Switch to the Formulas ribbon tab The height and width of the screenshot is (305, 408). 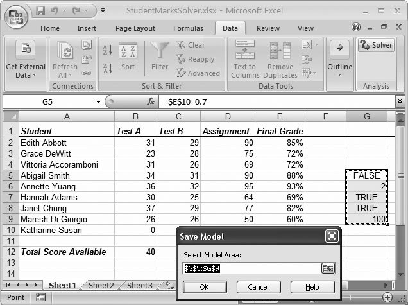click(187, 28)
